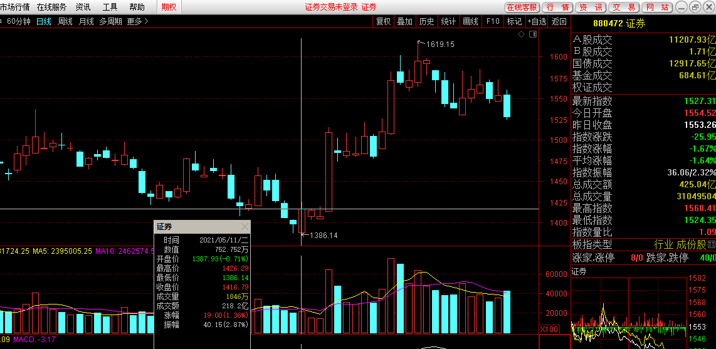Open the 资讯 menu in menu bar

pyautogui.click(x=83, y=7)
